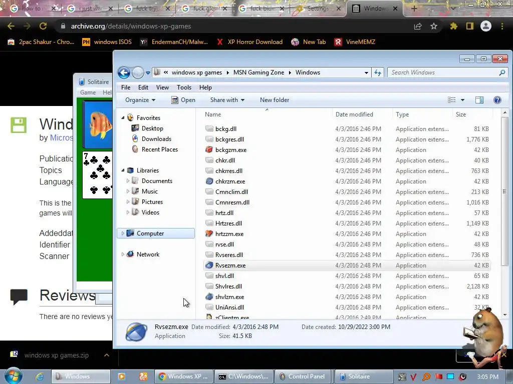Open the Help menu in Explorer
Image resolution: width=513 pixels, height=384 pixels.
point(205,87)
